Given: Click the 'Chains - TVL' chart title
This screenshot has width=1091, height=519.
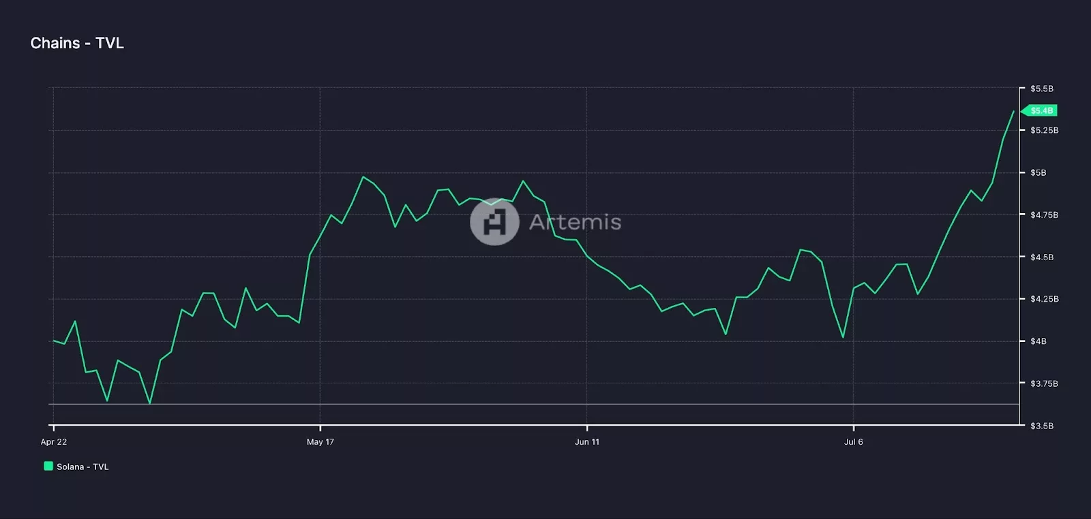Looking at the screenshot, I should pos(77,43).
